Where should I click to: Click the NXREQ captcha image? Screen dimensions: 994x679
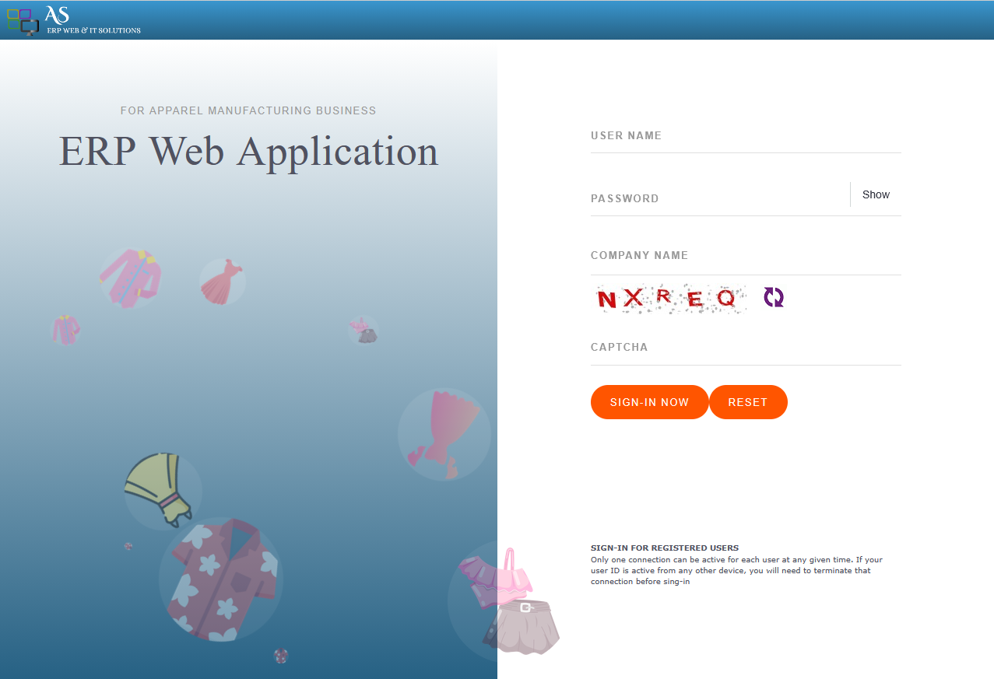[669, 298]
